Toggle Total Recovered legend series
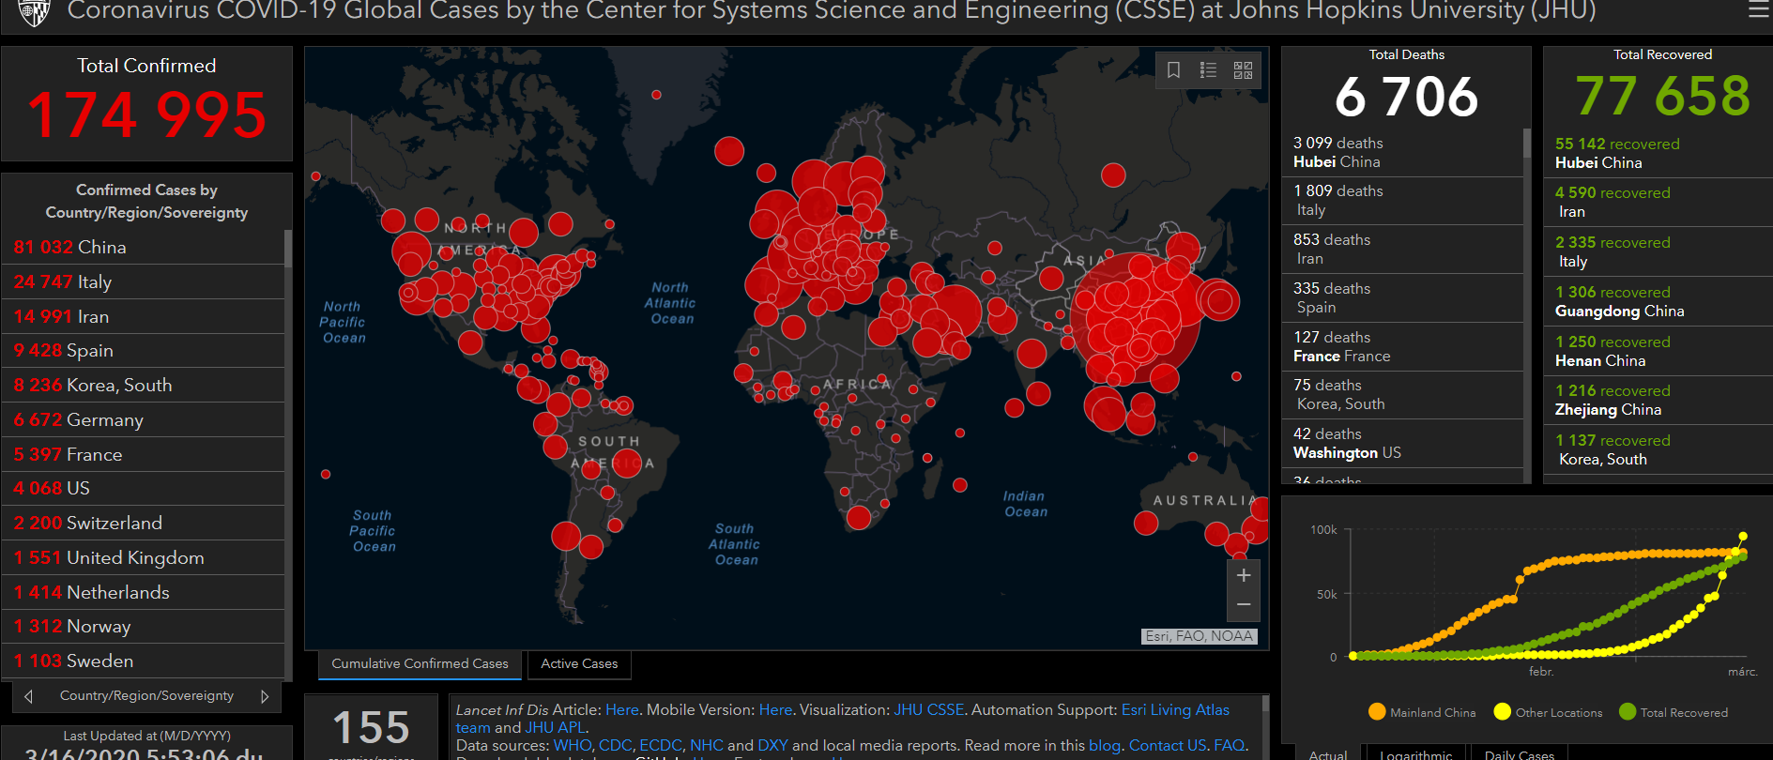Image resolution: width=1773 pixels, height=760 pixels. (x=1674, y=712)
